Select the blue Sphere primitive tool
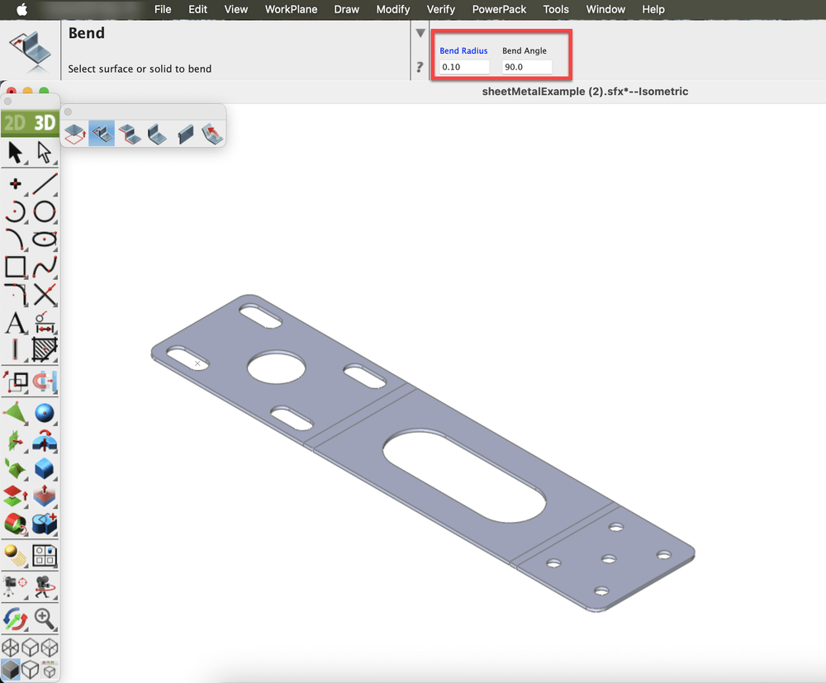This screenshot has height=683, width=826. click(45, 413)
